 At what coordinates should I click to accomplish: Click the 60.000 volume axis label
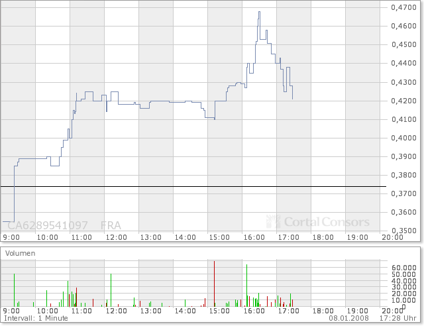404,268
